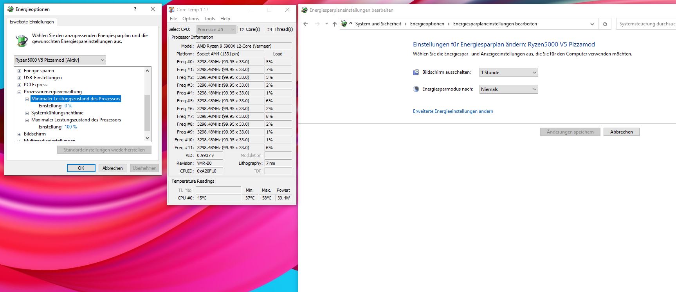Open the Select CPU Processor #0 dropdown
The image size is (676, 292).
(216, 29)
